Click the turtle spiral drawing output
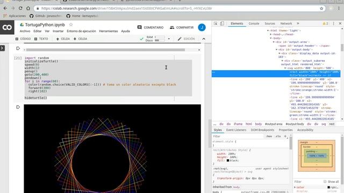Viewport: 344px width, 193px height. pyautogui.click(x=112, y=149)
